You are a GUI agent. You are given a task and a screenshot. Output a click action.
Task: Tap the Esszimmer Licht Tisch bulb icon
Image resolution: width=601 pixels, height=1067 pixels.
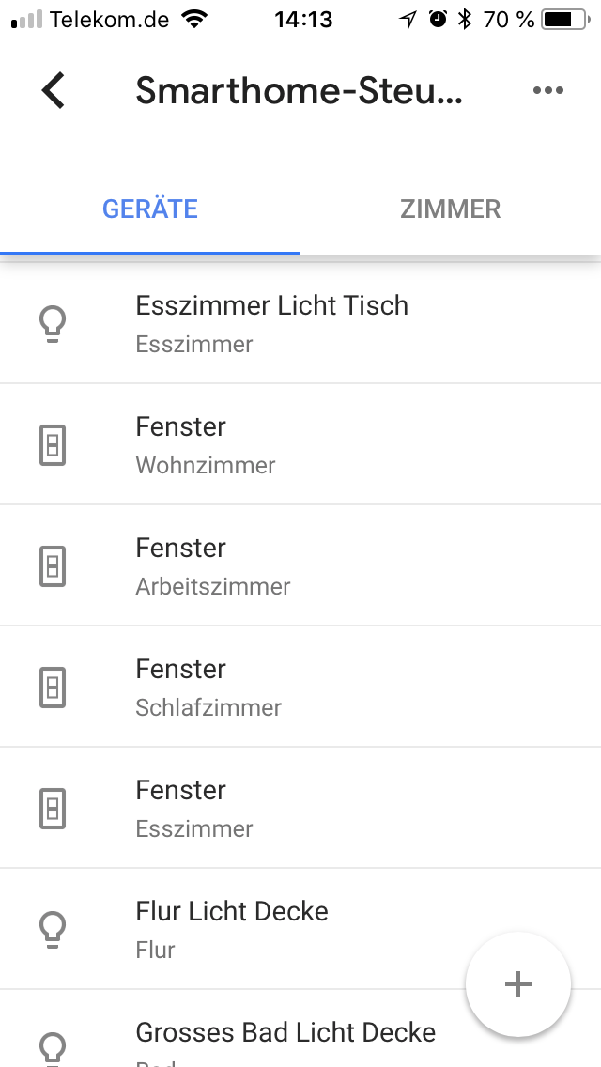coord(53,324)
